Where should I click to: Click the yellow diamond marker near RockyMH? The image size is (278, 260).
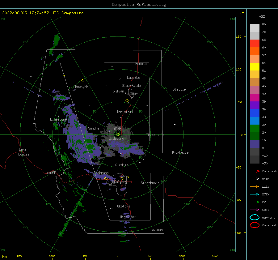[x=82, y=81]
